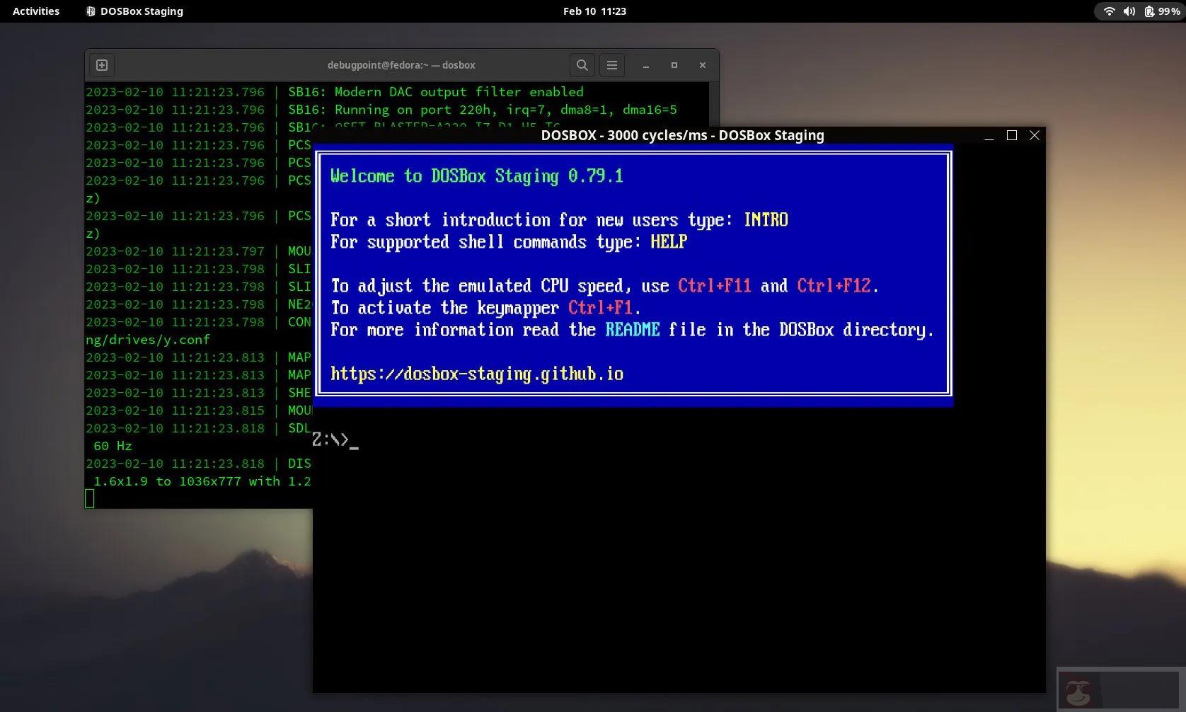Click the battery charging icon

click(x=1148, y=11)
